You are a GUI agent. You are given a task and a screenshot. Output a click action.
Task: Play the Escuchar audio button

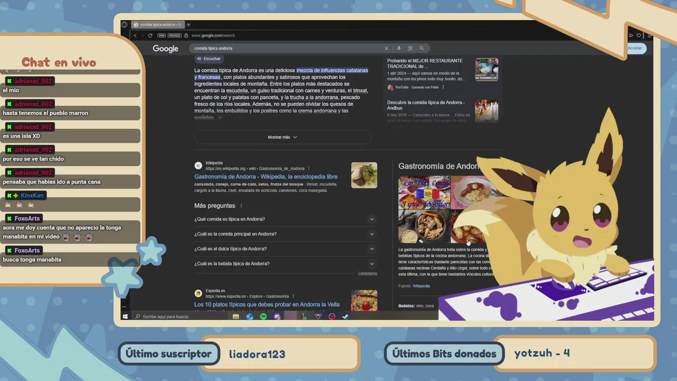(208, 59)
